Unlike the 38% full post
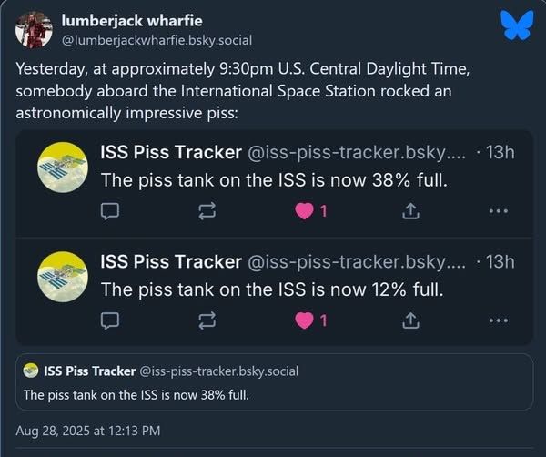Viewport: 546px width, 457px height. [306, 211]
